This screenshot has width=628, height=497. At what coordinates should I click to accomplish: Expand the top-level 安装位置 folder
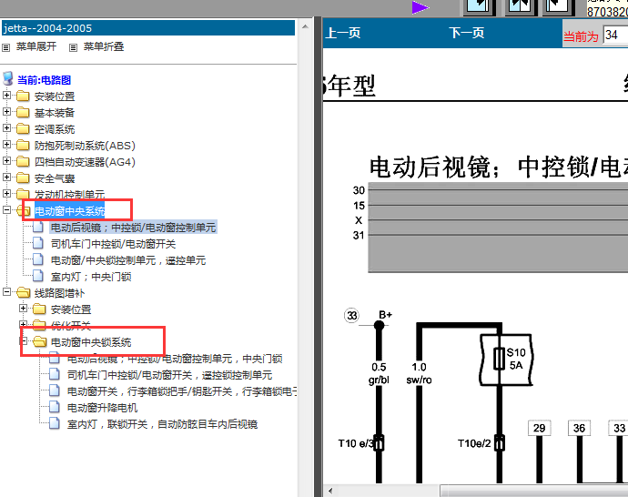(x=6, y=96)
